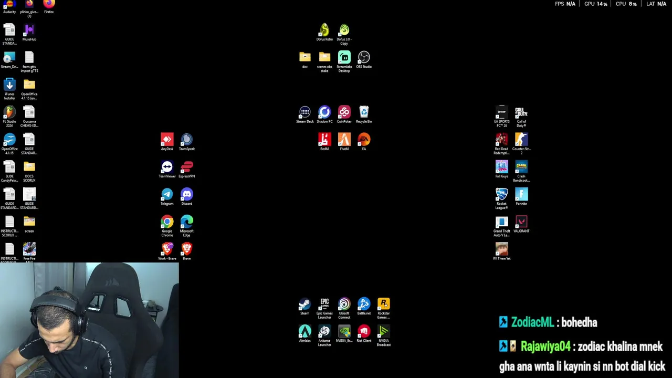Launch the EA app

click(x=364, y=142)
